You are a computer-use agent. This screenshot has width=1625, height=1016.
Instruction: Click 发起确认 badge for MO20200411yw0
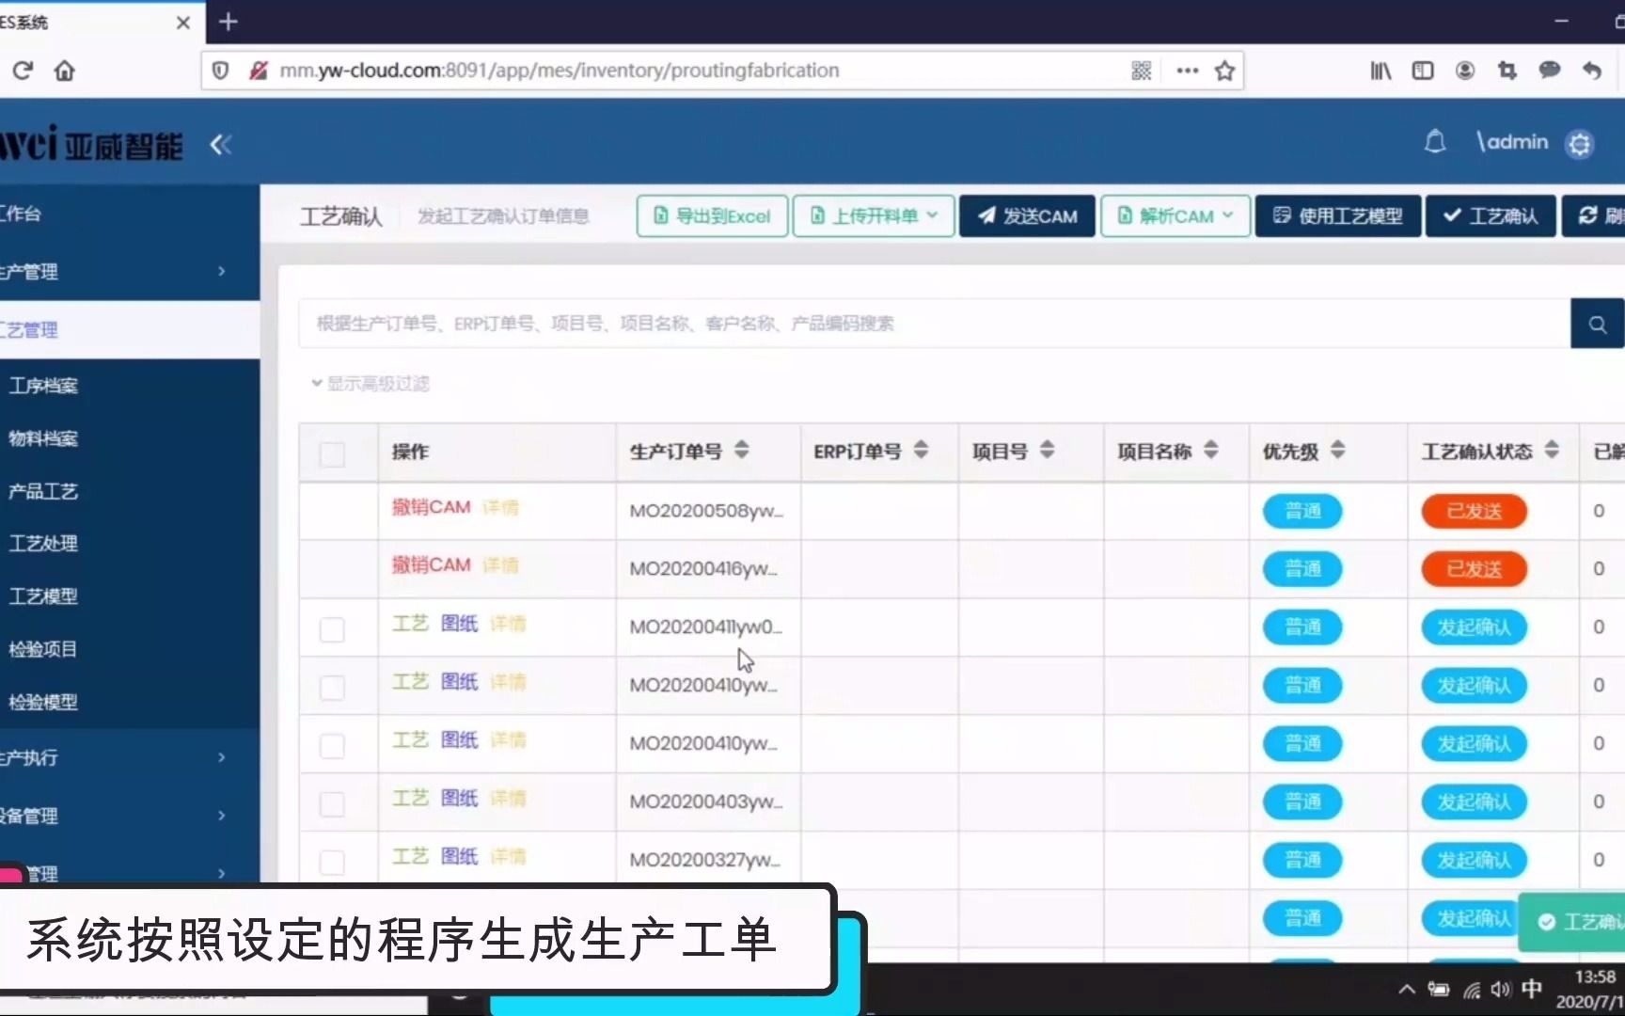pyautogui.click(x=1474, y=627)
